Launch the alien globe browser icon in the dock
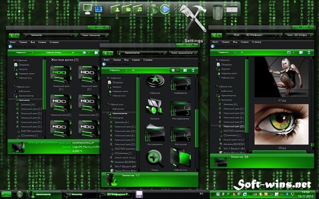The height and width of the screenshot is (199, 319). (x=154, y=9)
